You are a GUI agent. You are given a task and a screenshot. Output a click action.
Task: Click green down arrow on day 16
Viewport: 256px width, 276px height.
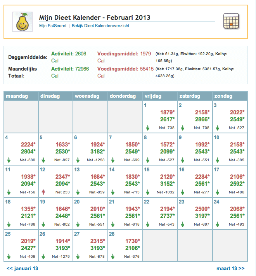point(183,192)
